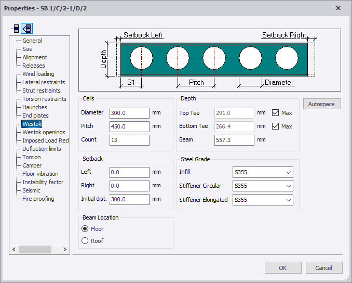The height and width of the screenshot is (283, 352).
Task: Select Westok openings in the tree
Action: [44, 132]
